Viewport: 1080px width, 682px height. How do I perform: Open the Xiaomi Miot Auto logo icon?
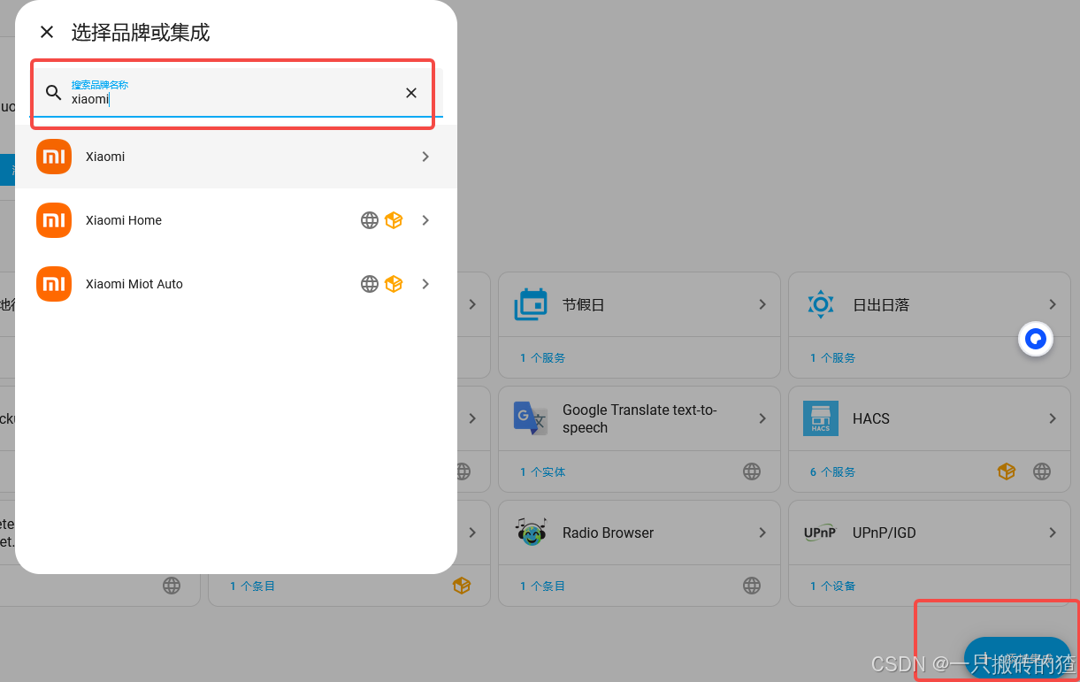54,284
